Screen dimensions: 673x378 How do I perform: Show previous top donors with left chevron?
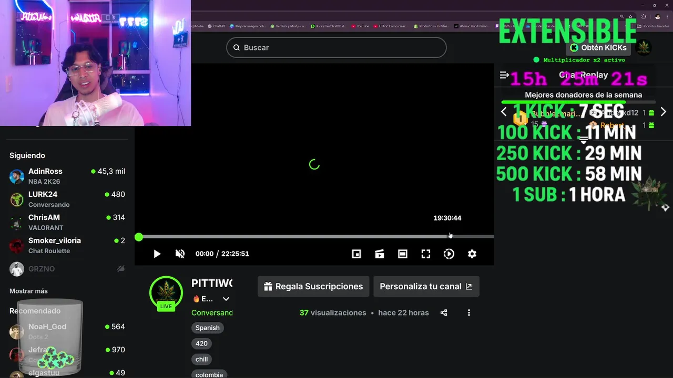[504, 112]
